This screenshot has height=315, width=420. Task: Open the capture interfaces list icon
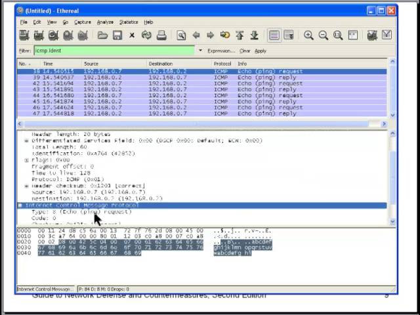pyautogui.click(x=24, y=35)
